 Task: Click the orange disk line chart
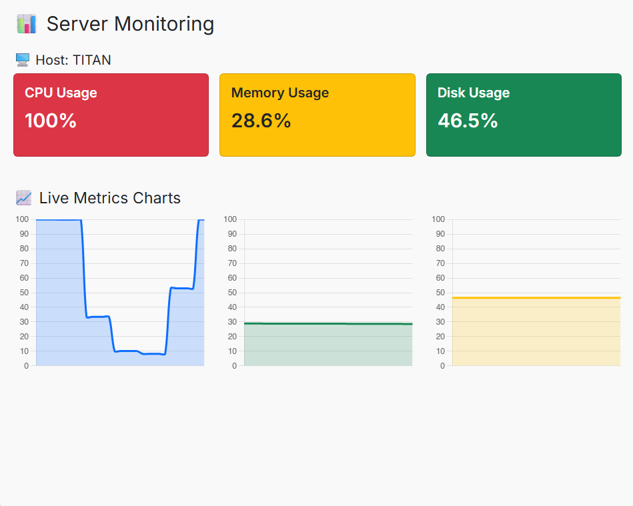pos(526,293)
